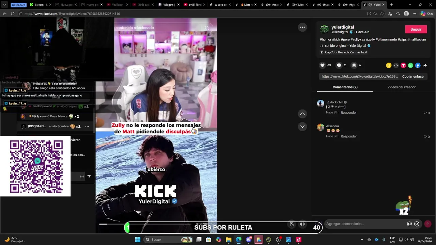Switch to the Stream browser tab

coord(40,5)
